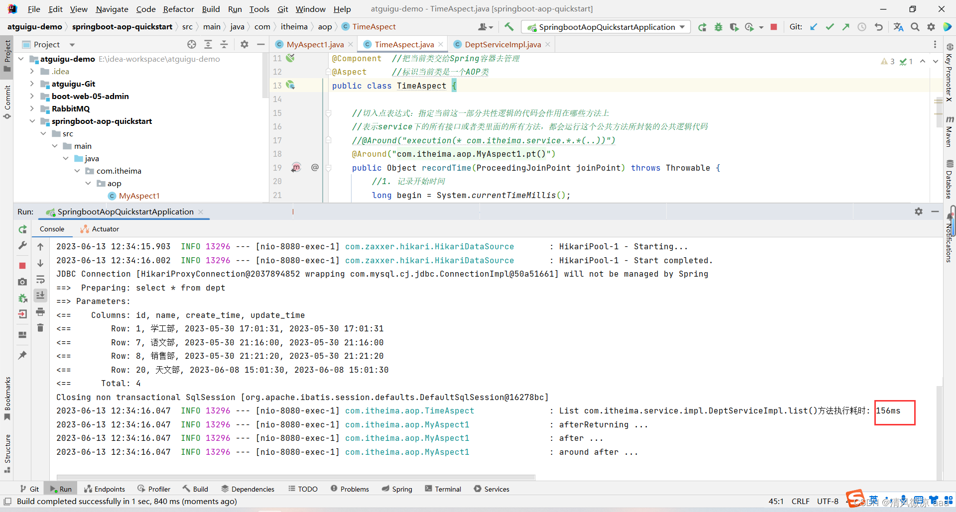Open Terminal tool window
Screen dimensions: 956x512
443,489
